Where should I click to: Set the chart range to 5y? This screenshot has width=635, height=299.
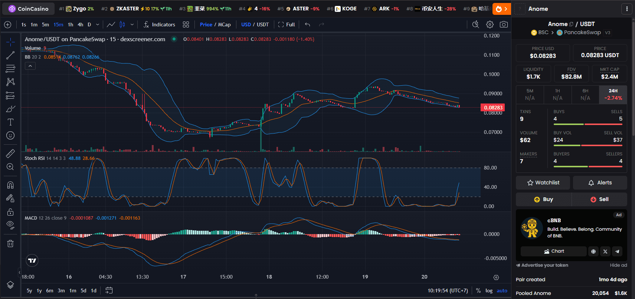[x=29, y=290]
